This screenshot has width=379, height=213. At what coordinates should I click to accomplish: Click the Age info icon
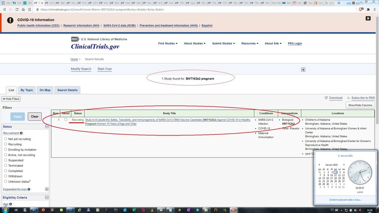tap(10, 204)
